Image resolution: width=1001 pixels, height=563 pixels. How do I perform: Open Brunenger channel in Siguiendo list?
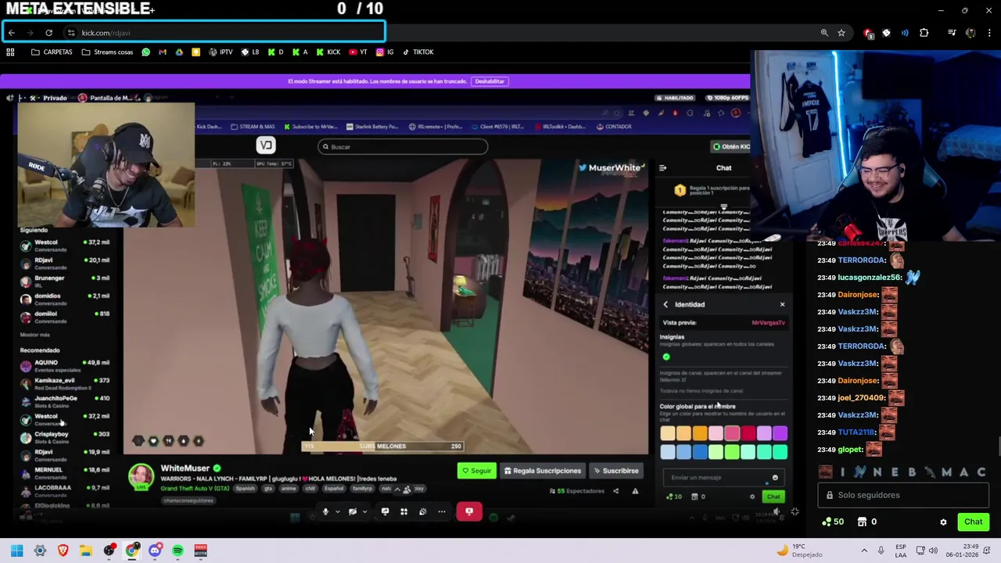click(66, 281)
